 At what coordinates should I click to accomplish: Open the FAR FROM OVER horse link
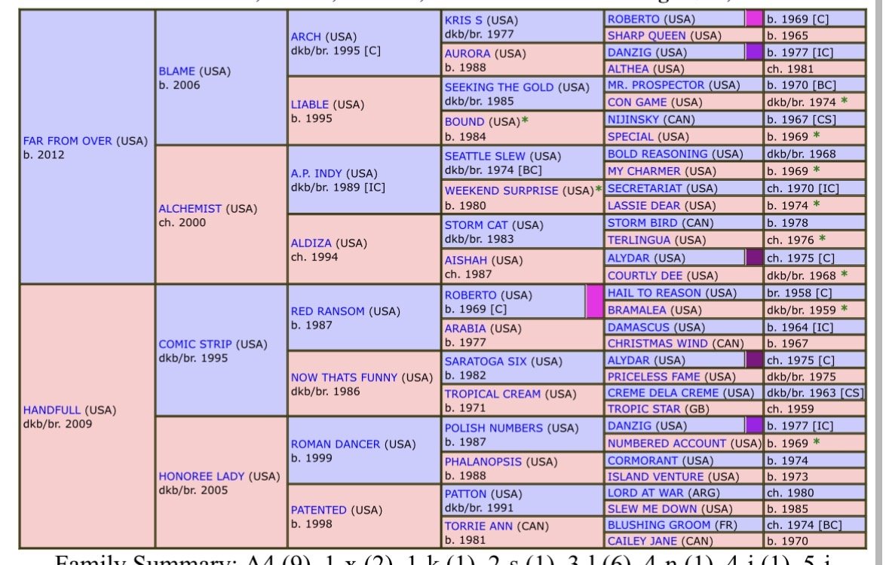click(67, 141)
